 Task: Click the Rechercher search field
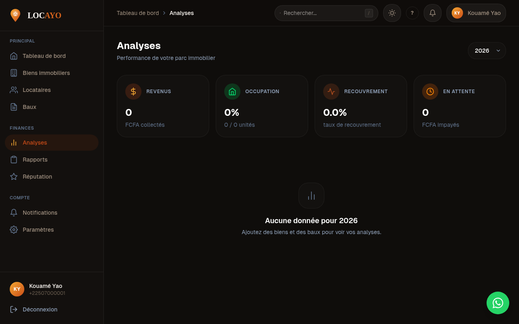[x=326, y=13]
